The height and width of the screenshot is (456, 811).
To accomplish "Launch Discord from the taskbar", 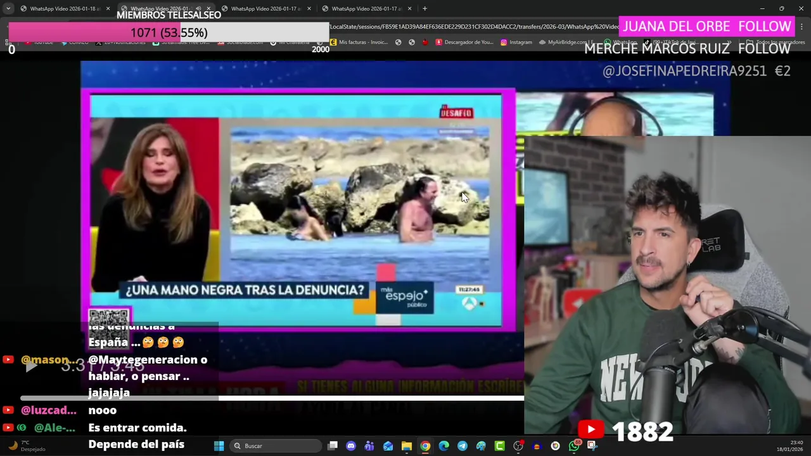I will pos(351,446).
